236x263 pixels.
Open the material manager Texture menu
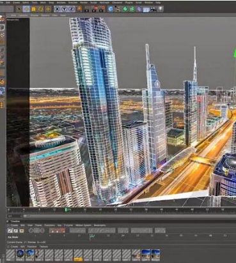pos(43,246)
